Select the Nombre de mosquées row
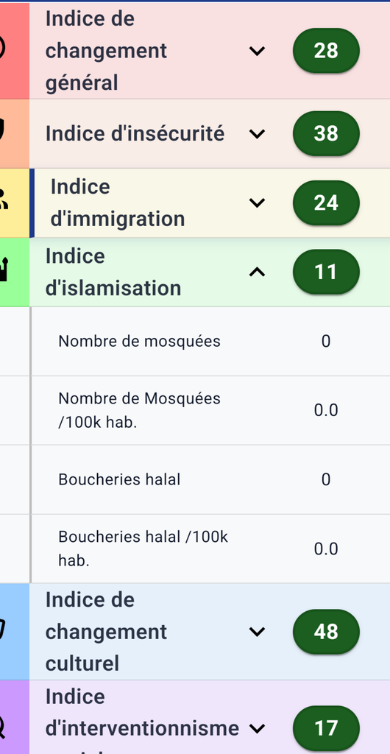The height and width of the screenshot is (754, 390). [x=210, y=342]
